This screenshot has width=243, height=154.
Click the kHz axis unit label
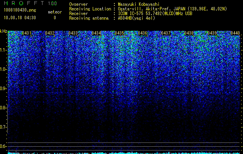pos(3,31)
